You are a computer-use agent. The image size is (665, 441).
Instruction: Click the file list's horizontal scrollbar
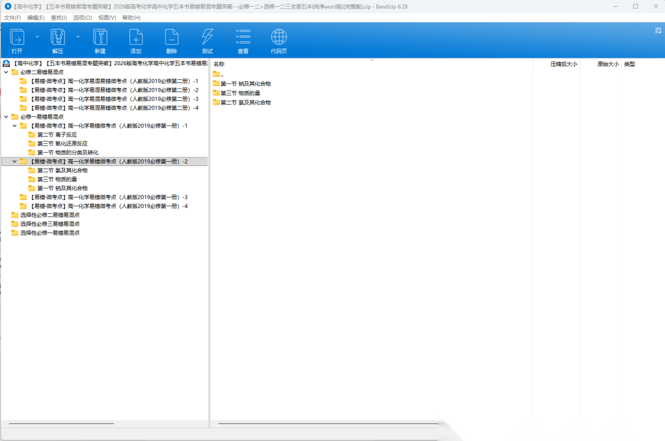326,424
